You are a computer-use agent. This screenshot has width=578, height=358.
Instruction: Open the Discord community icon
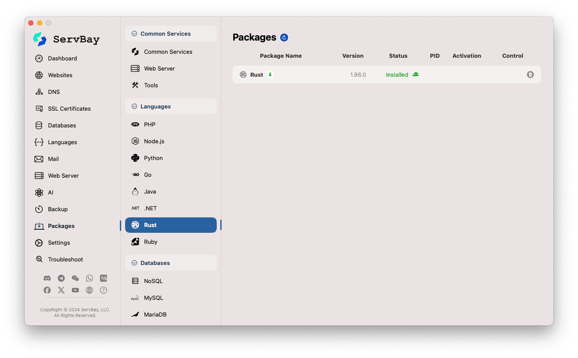pos(47,278)
